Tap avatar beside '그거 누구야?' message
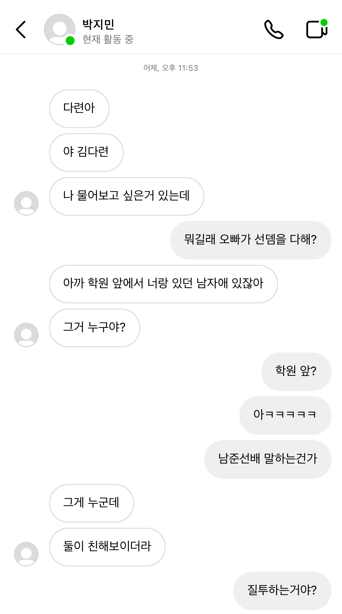 (26, 335)
